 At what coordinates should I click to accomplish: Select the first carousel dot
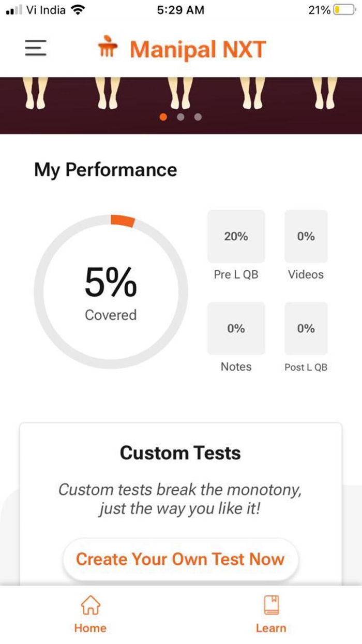coord(163,117)
